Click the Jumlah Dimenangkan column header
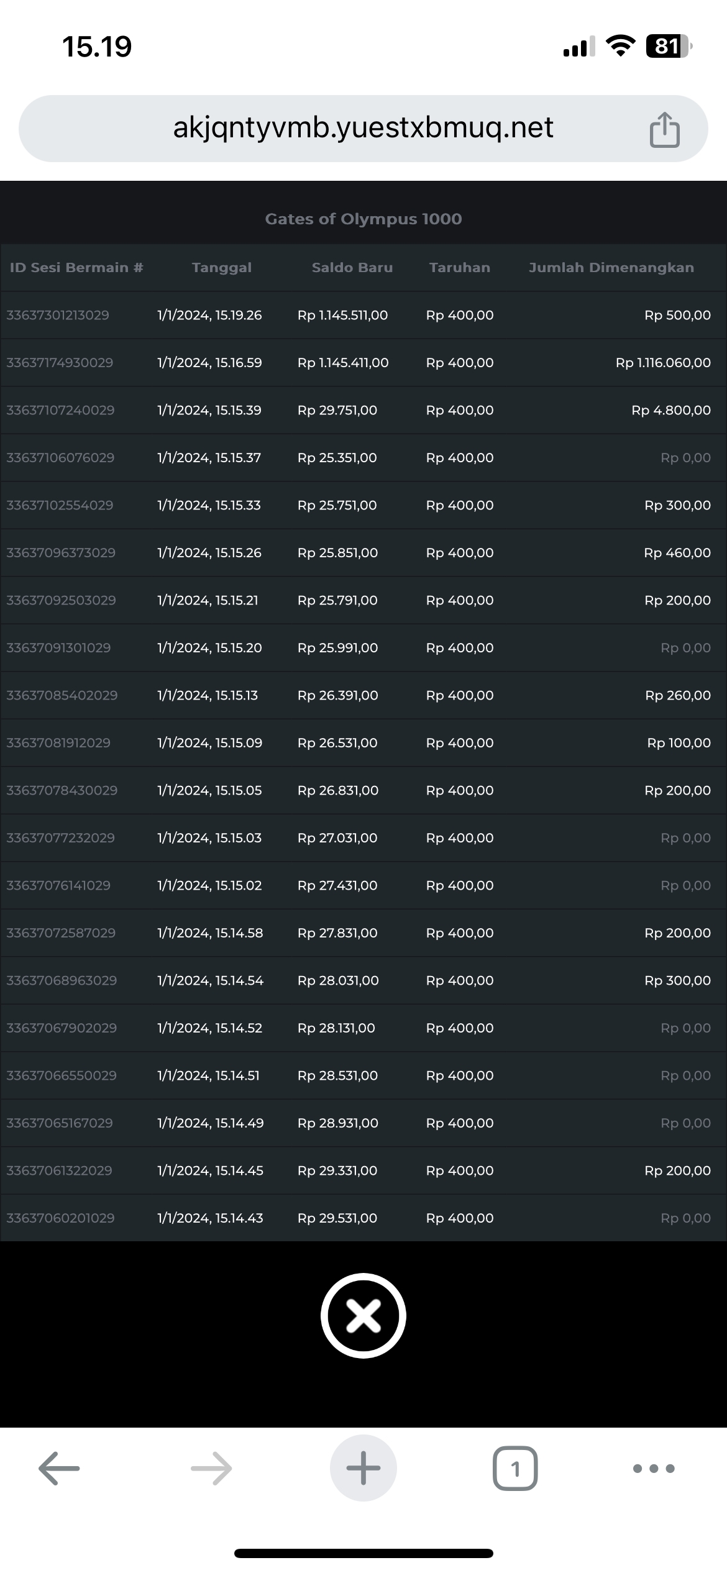The image size is (727, 1573). (x=611, y=268)
